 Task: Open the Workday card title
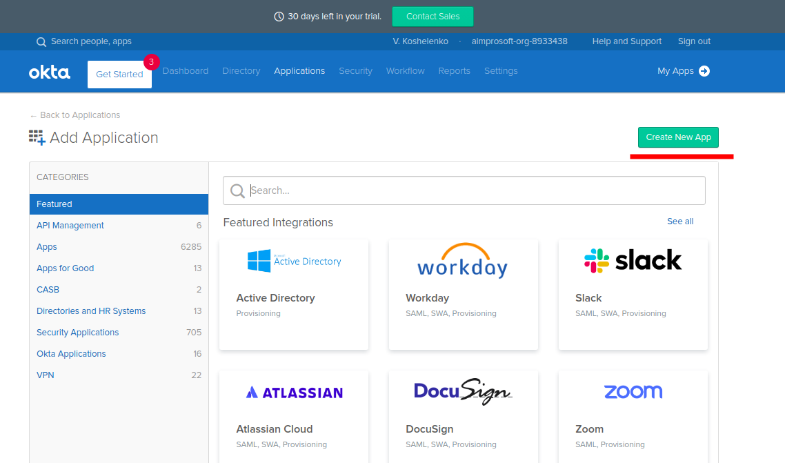tap(427, 298)
